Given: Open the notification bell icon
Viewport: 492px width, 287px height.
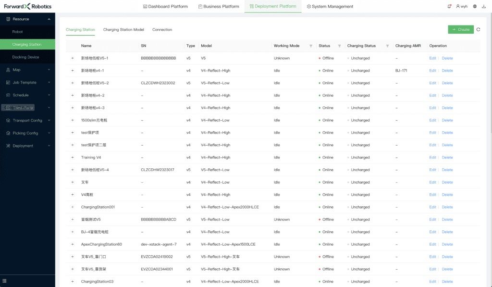Looking at the screenshot, I should 449,7.
